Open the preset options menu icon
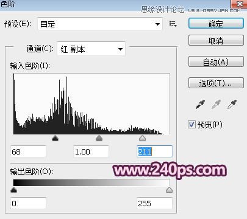247x219 pixels. (x=173, y=24)
